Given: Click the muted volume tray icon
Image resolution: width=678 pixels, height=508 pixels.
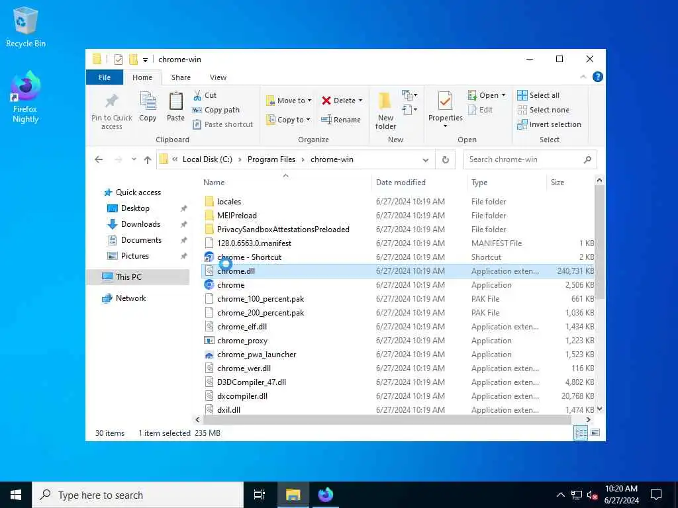Looking at the screenshot, I should (x=593, y=495).
